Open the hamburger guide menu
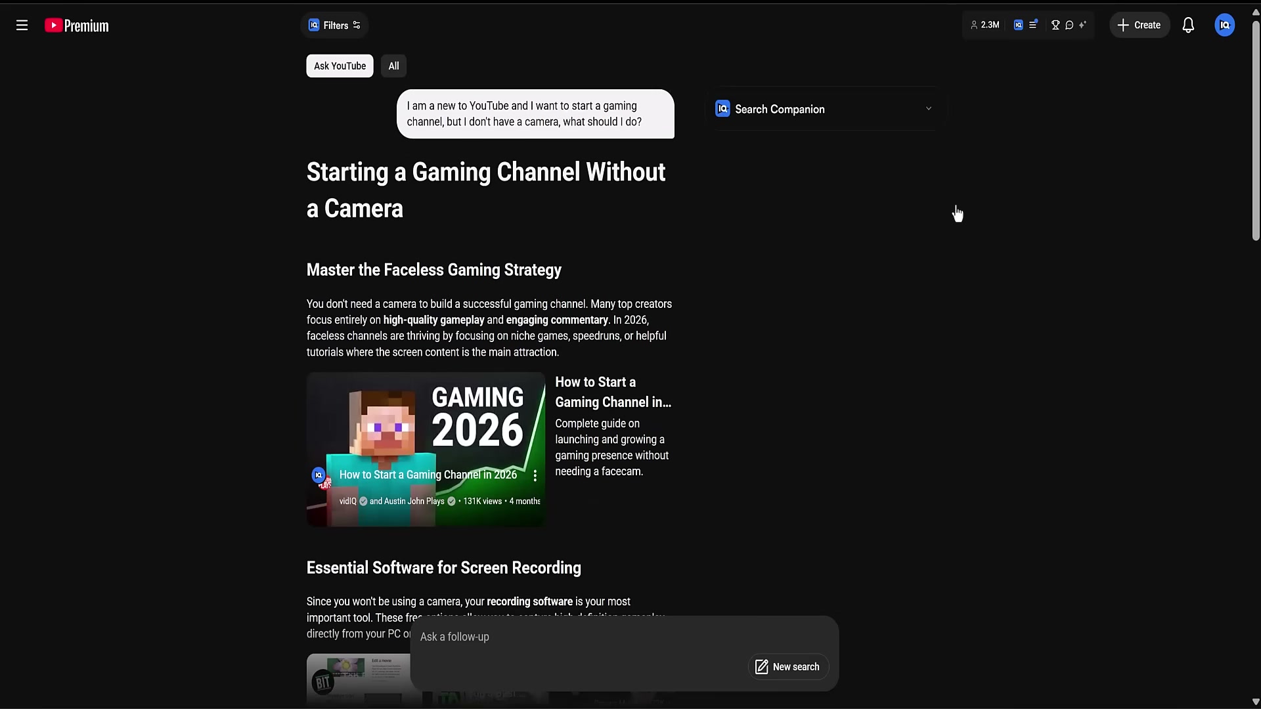This screenshot has width=1261, height=709. [22, 25]
